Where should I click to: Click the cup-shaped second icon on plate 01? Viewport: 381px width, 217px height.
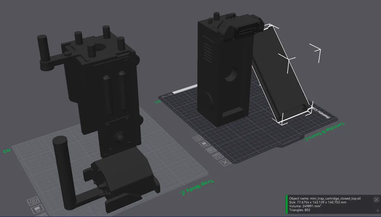[x=204, y=144]
